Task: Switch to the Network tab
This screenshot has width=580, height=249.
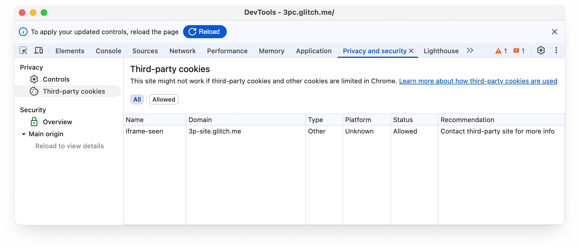Action: (182, 51)
